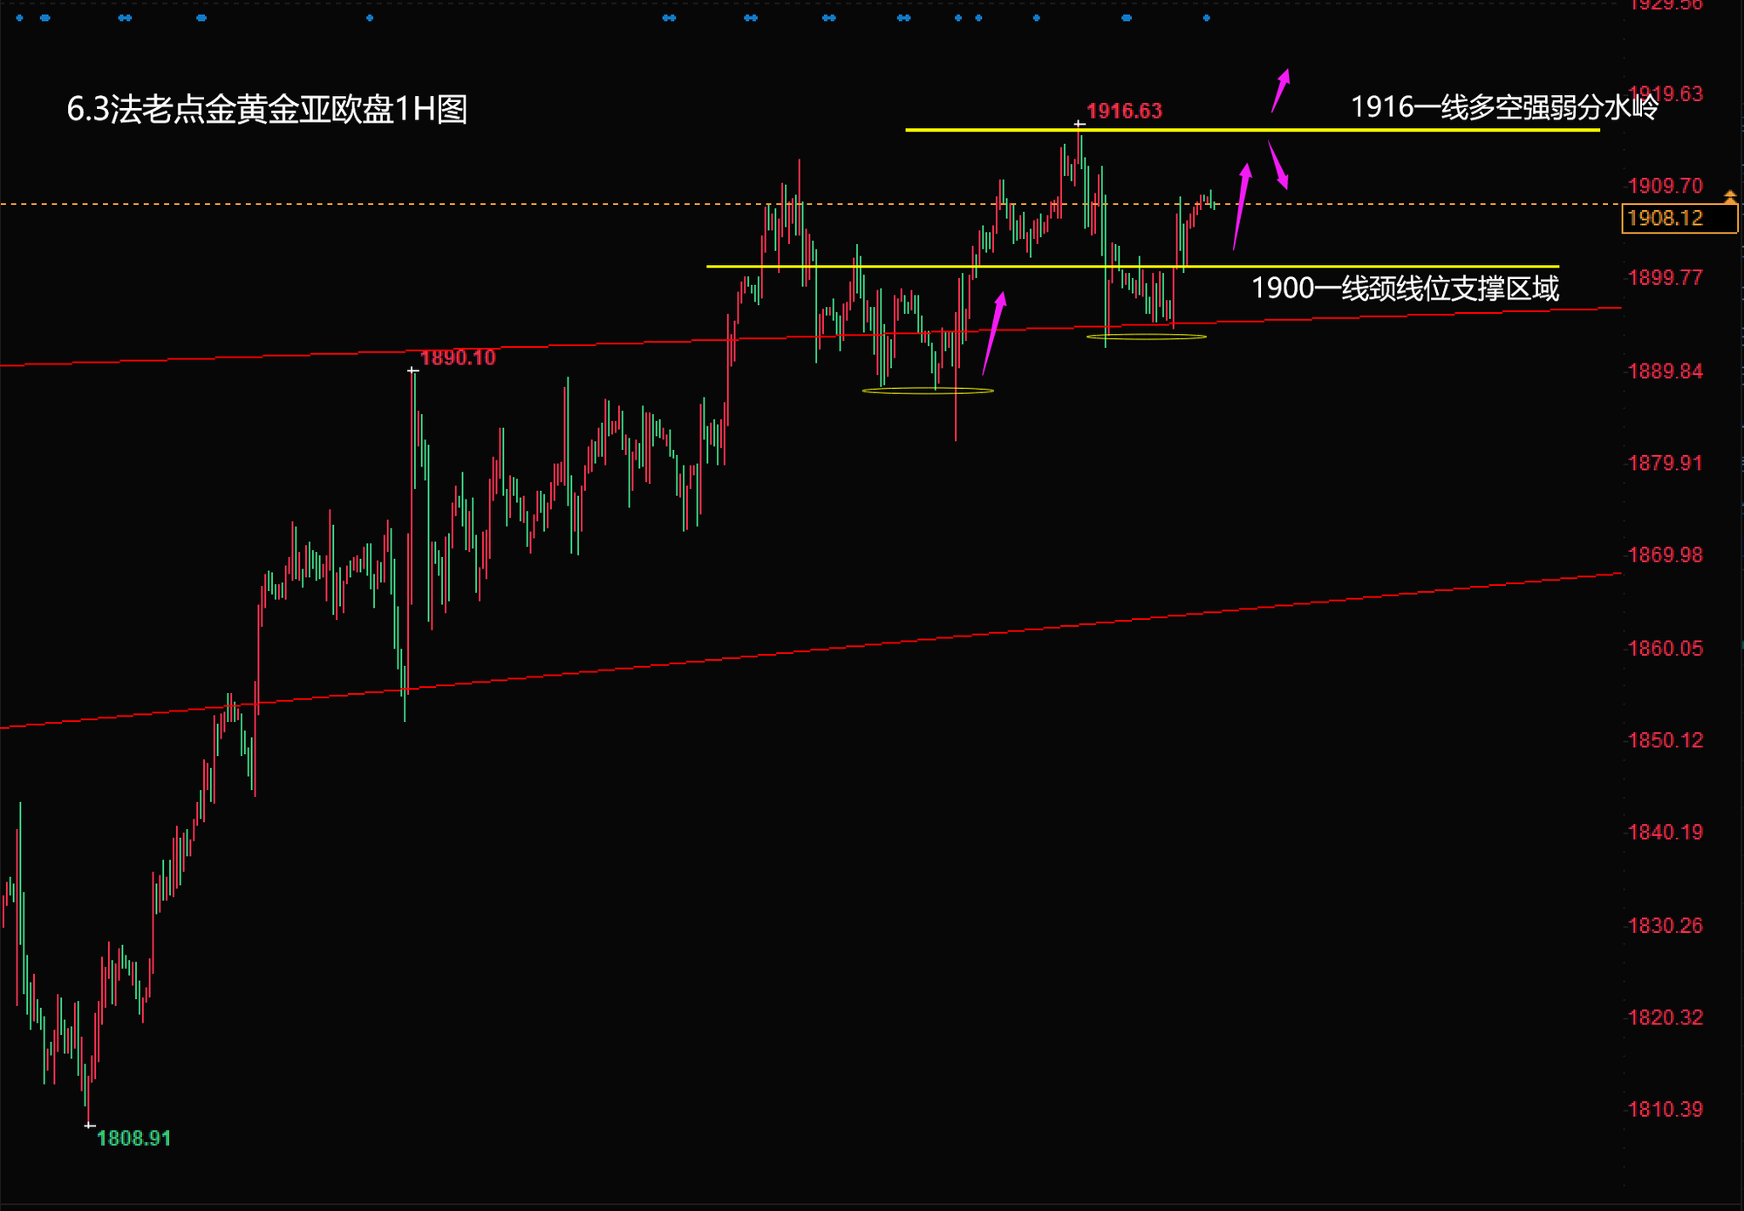Viewport: 1744px width, 1211px height.
Task: Click the rightmost blue event dot at top
Action: (x=1206, y=17)
